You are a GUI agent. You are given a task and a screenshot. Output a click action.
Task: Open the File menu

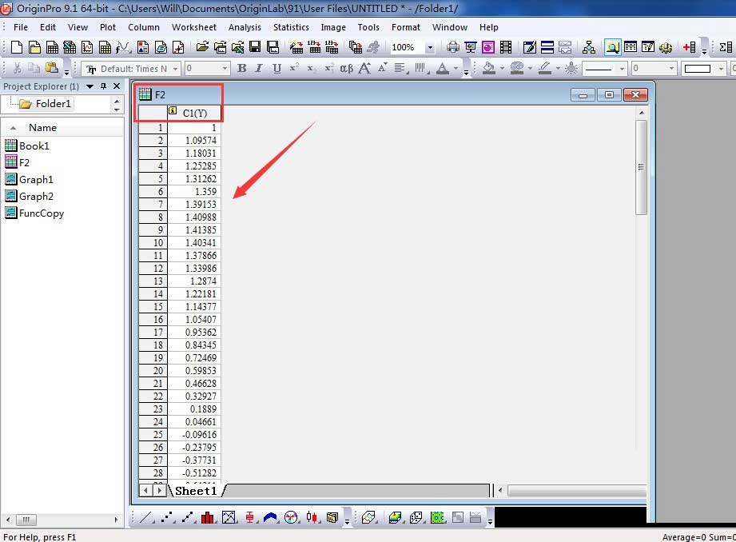coord(20,27)
